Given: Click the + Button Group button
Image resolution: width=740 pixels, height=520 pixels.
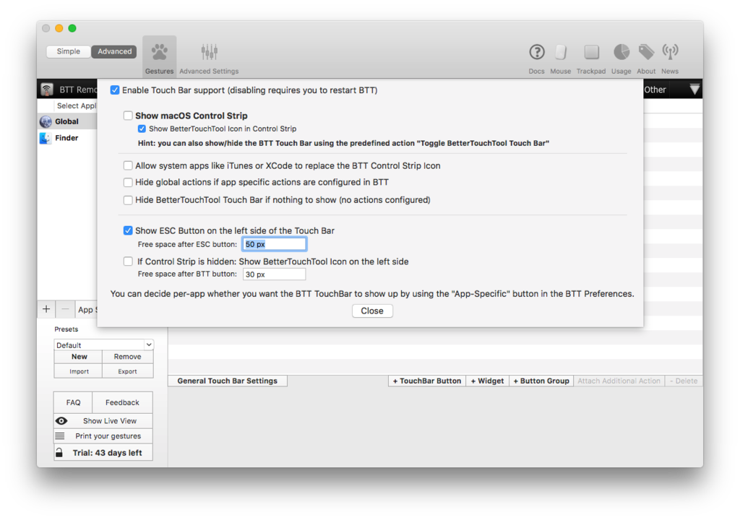Looking at the screenshot, I should click(541, 381).
